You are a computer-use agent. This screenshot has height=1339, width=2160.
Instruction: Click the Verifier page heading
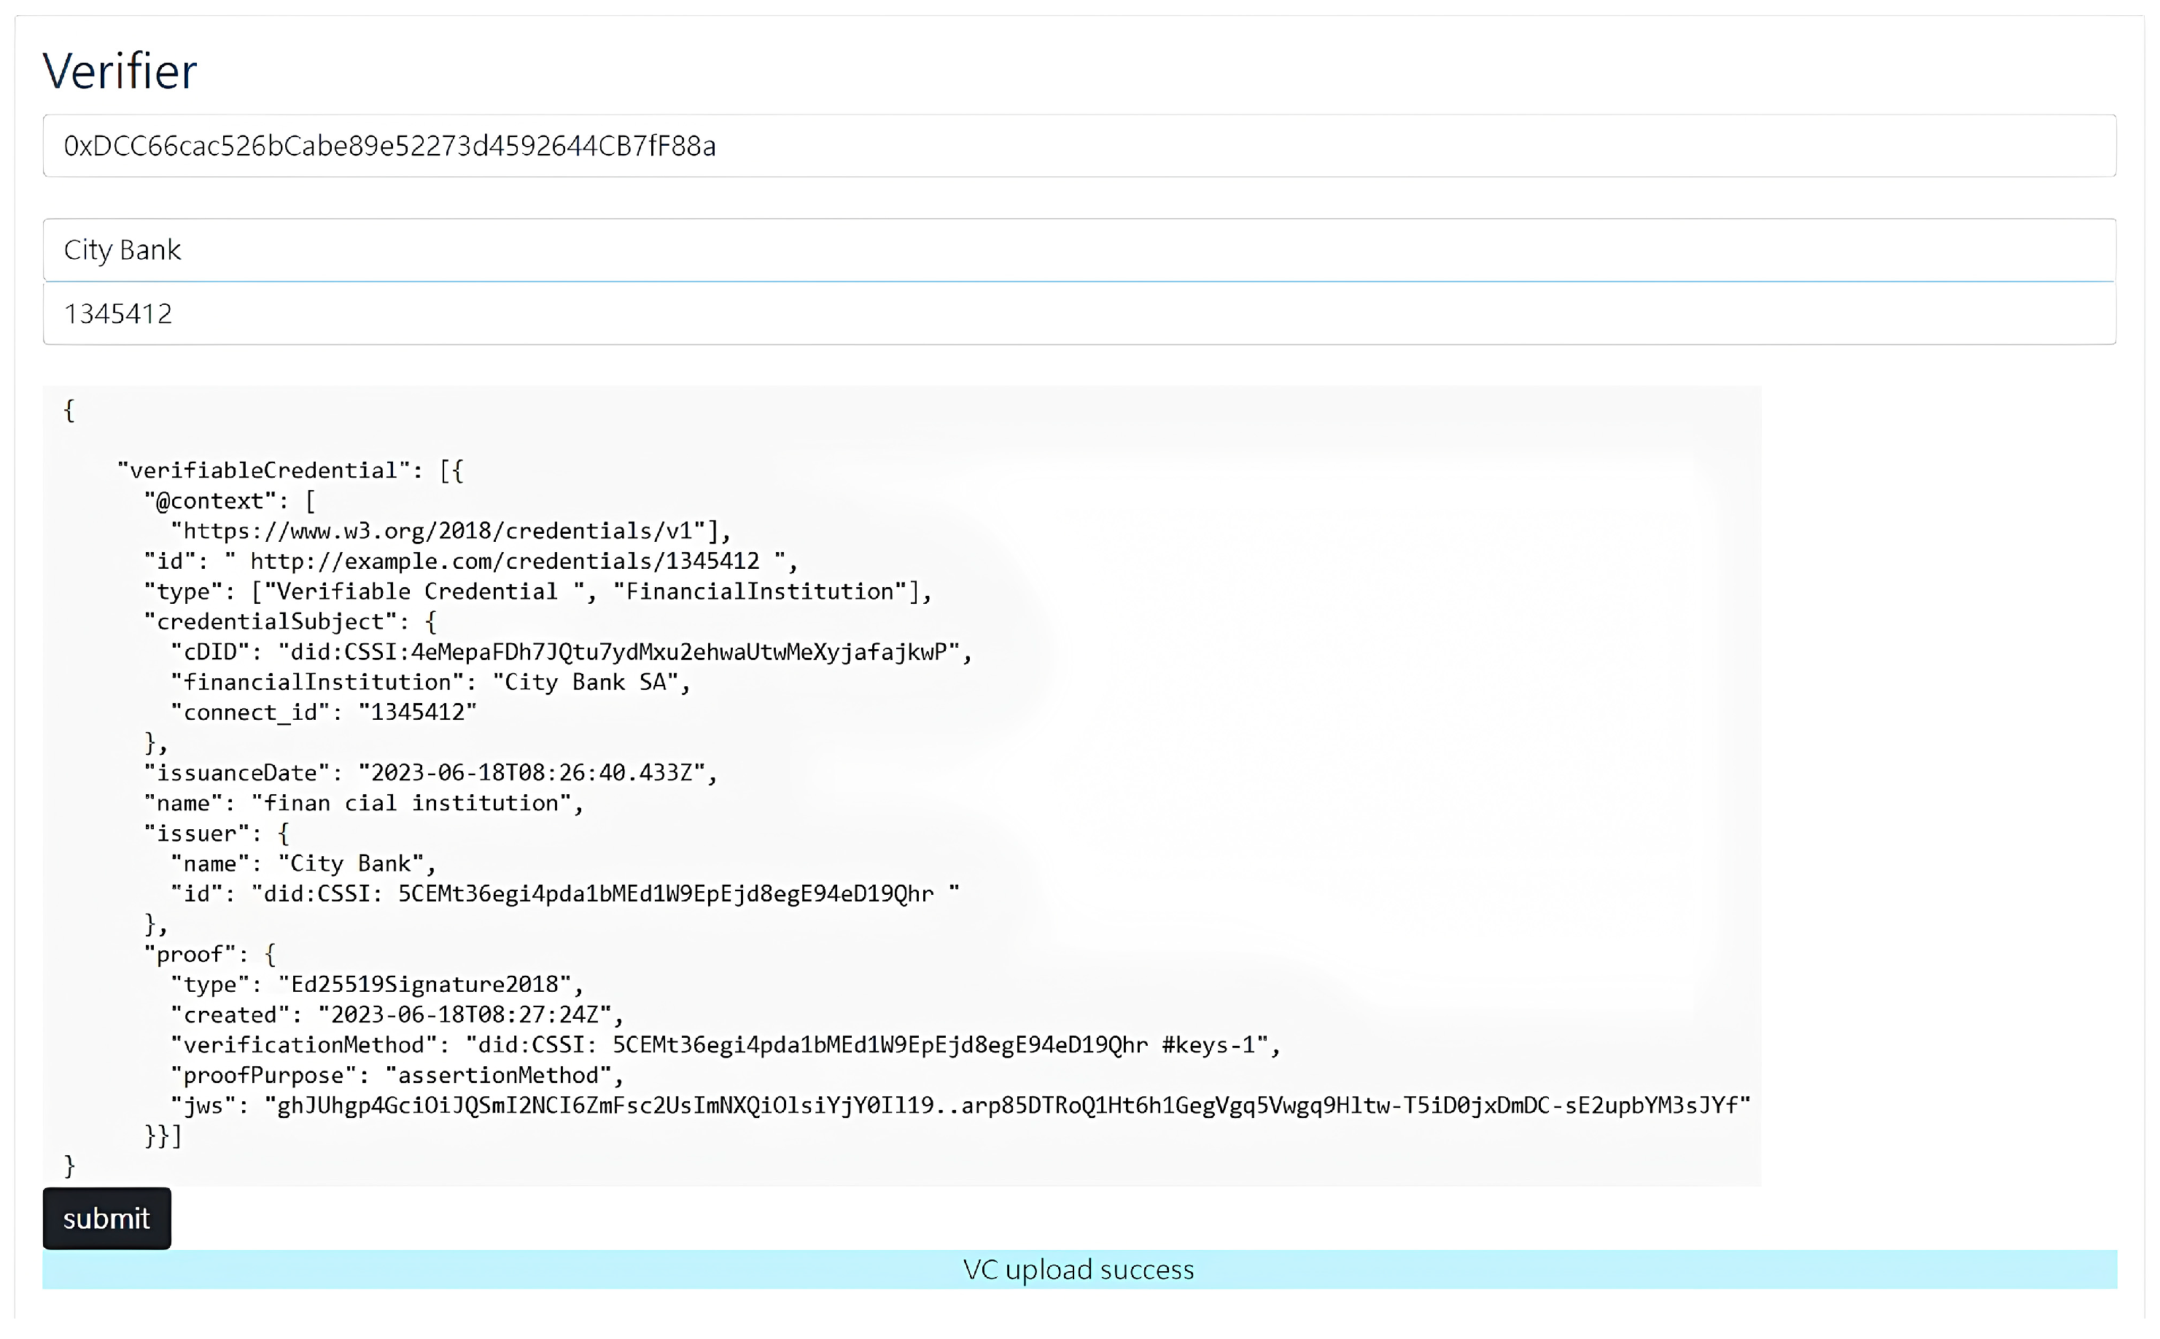(x=120, y=71)
